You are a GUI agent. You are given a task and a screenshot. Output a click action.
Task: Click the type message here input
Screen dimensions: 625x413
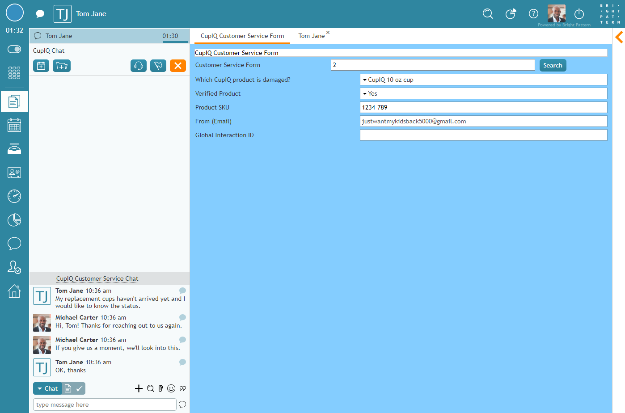click(105, 405)
